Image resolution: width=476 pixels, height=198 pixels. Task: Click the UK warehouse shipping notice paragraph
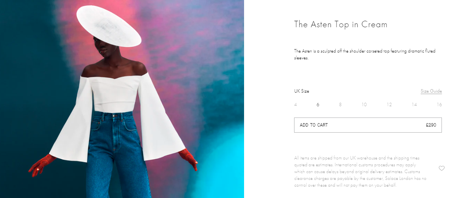pyautogui.click(x=360, y=172)
